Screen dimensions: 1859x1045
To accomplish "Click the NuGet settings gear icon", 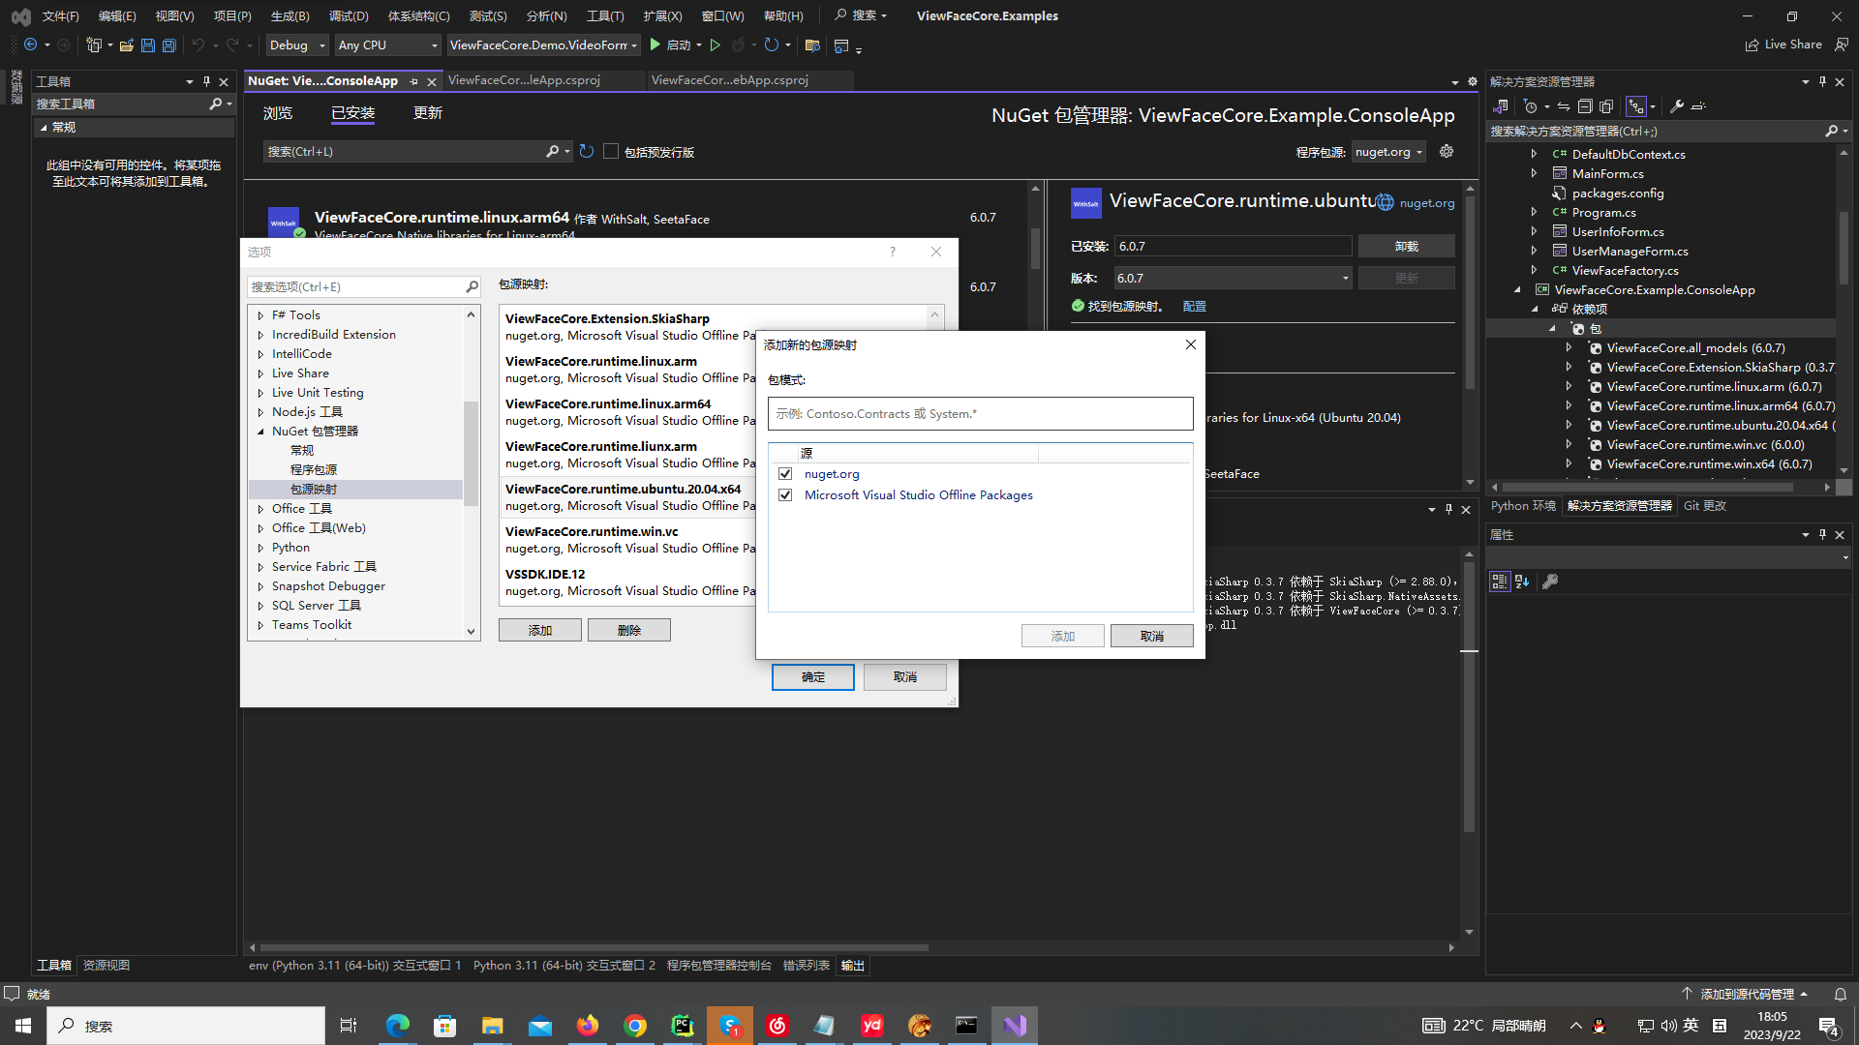I will click(x=1447, y=152).
